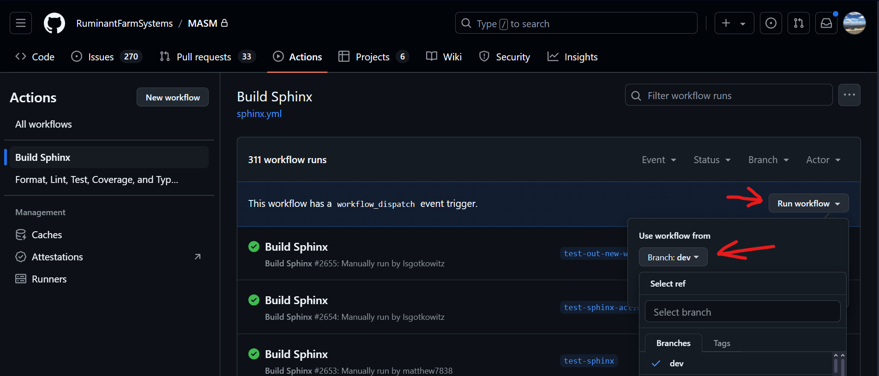Open Build Sphinx run #2653
Image resolution: width=879 pixels, height=376 pixels.
[x=296, y=354]
